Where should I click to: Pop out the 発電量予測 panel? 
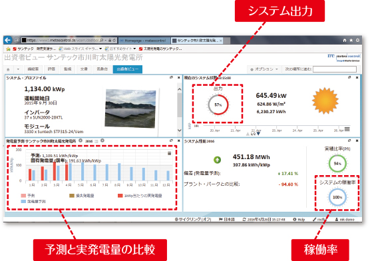[x=171, y=140]
